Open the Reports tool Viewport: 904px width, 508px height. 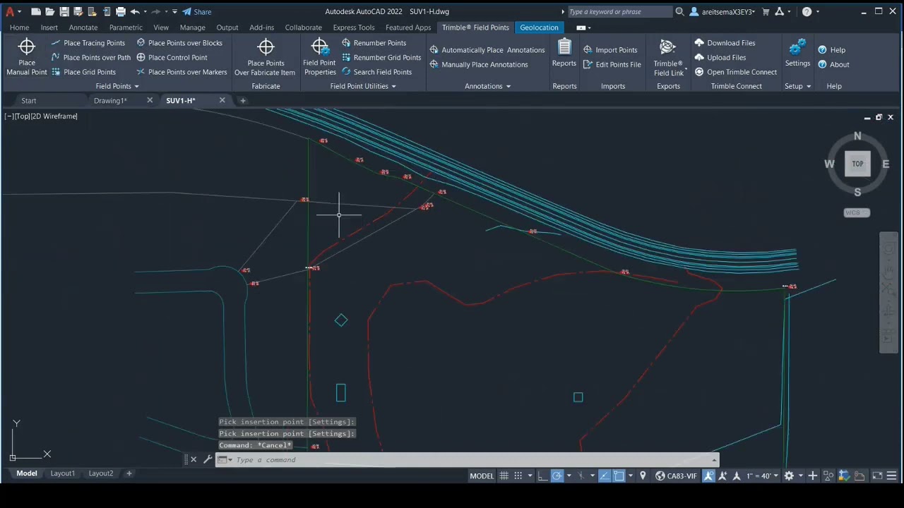564,54
